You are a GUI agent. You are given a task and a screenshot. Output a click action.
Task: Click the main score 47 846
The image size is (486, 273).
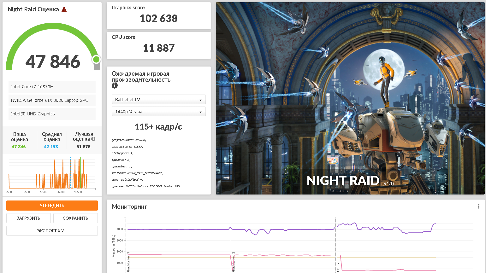53,61
